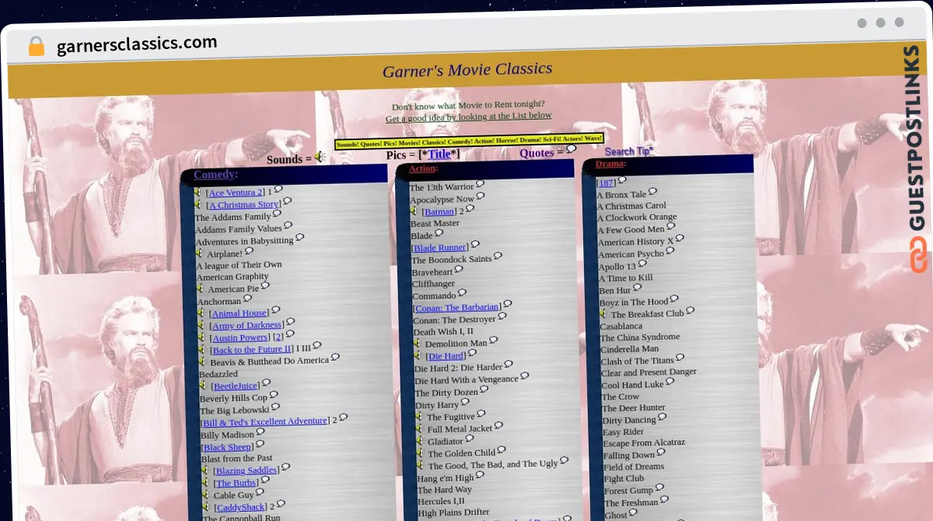Viewport: 933px width, 521px height.
Task: Play The Golden Child sound icon
Action: (420, 453)
